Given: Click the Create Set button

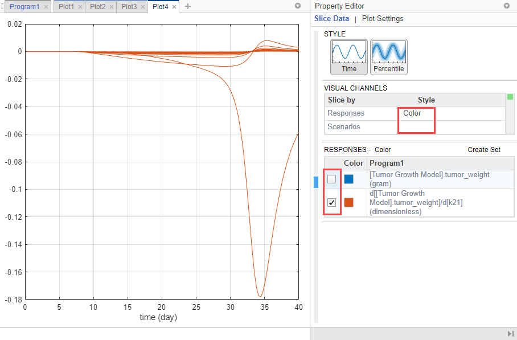Looking at the screenshot, I should [x=484, y=150].
